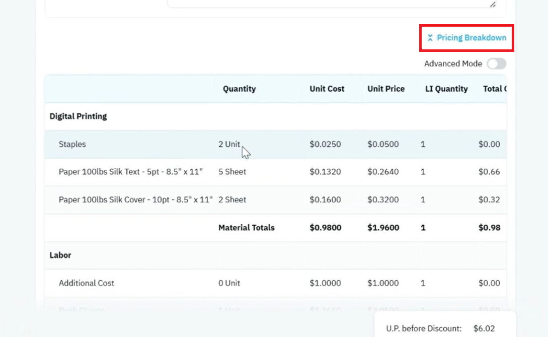This screenshot has height=337, width=548.
Task: Click the Digital Printing section heading
Action: coord(79,116)
